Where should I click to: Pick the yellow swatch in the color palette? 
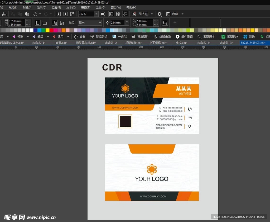click(x=47, y=30)
